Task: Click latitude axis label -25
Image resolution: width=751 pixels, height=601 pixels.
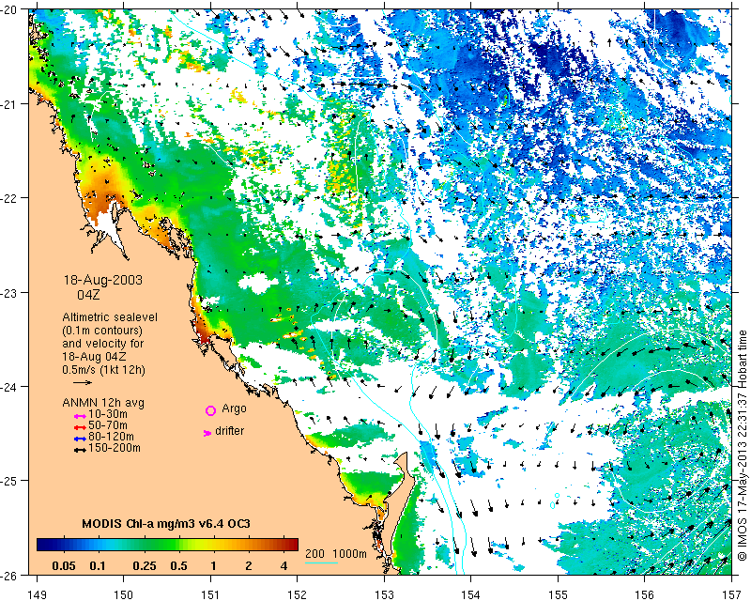Action: pos(8,481)
